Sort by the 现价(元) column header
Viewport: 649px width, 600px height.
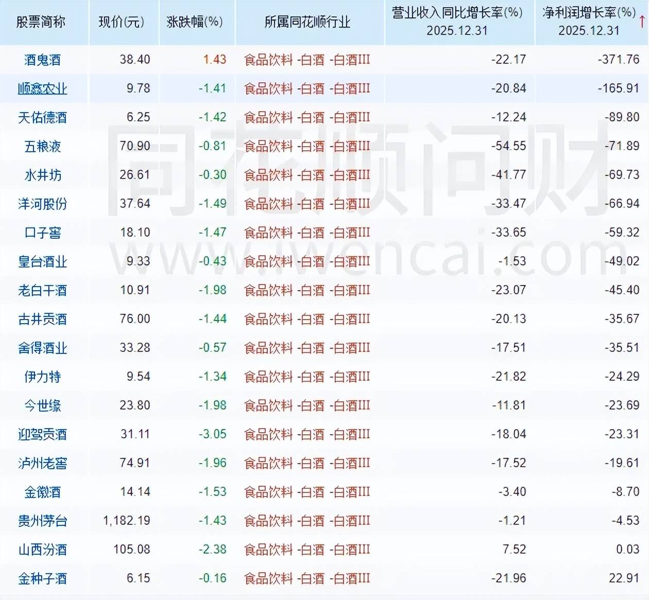coord(122,22)
